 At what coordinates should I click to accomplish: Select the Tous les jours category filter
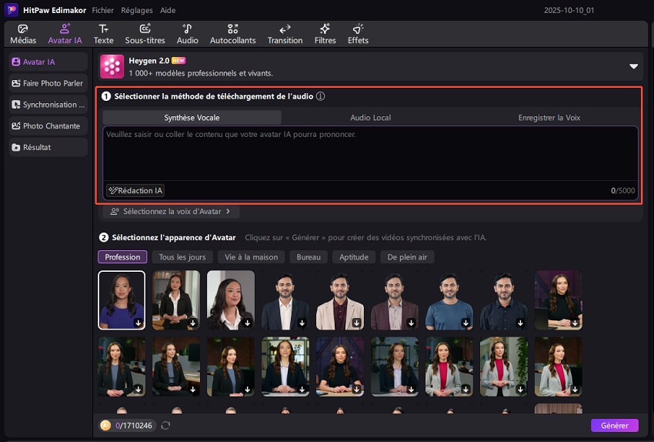click(x=182, y=257)
